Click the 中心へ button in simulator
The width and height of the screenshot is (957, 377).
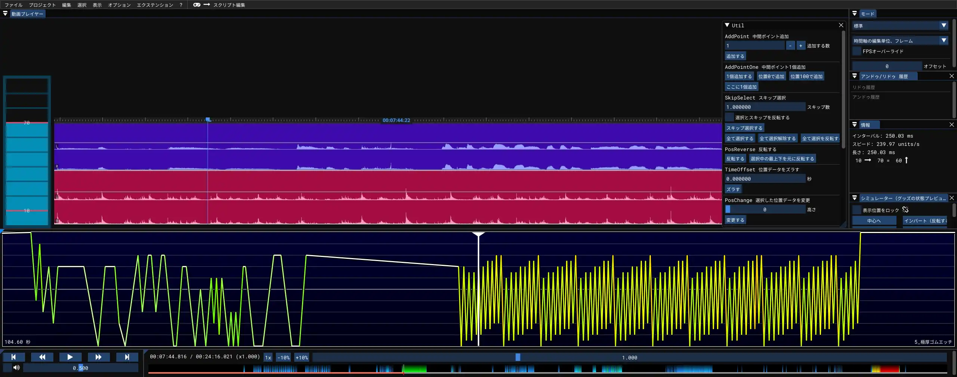point(874,221)
